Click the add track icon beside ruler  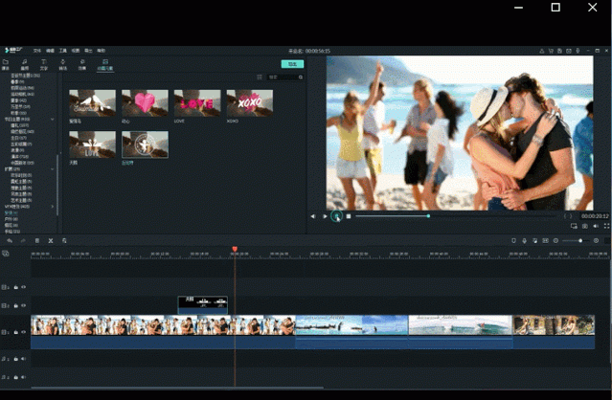point(6,254)
